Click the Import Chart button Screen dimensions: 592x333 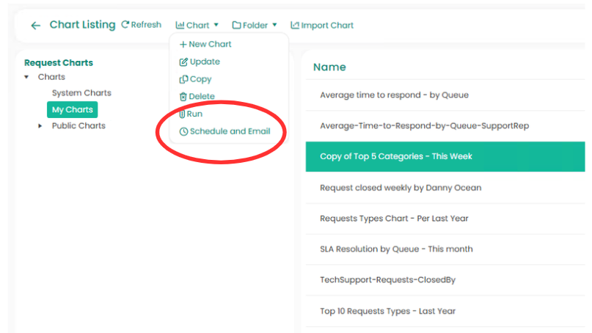322,26
